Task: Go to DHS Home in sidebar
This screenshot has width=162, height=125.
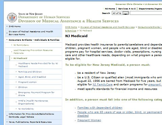Action: [15, 26]
